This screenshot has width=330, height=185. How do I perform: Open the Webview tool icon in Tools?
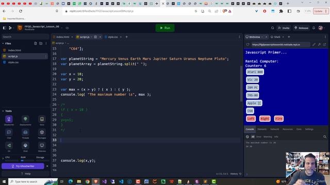pos(42,145)
